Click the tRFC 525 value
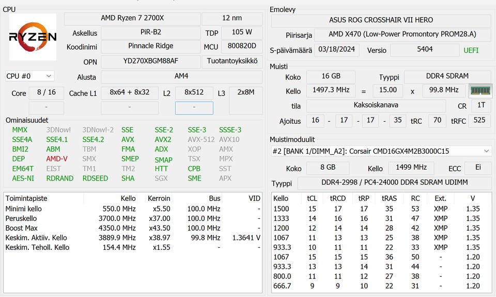 (x=479, y=121)
